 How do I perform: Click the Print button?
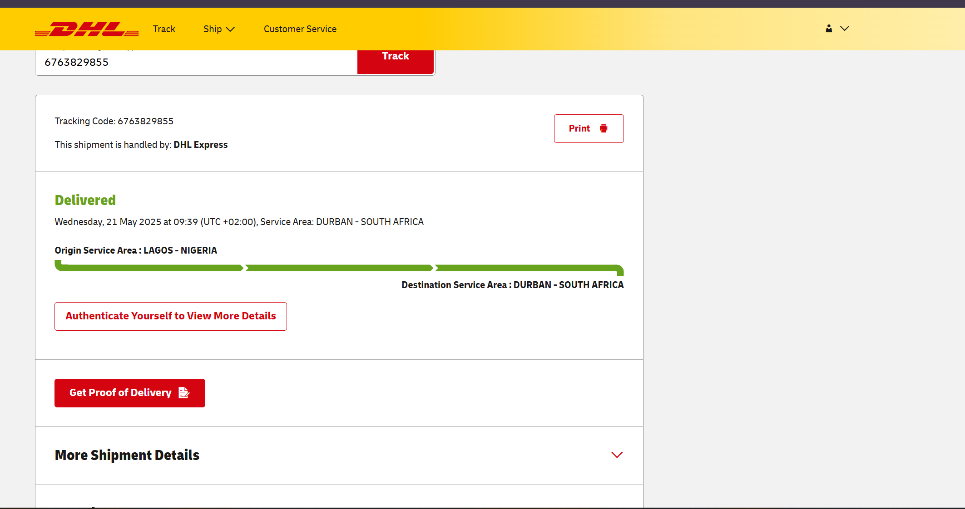click(589, 128)
